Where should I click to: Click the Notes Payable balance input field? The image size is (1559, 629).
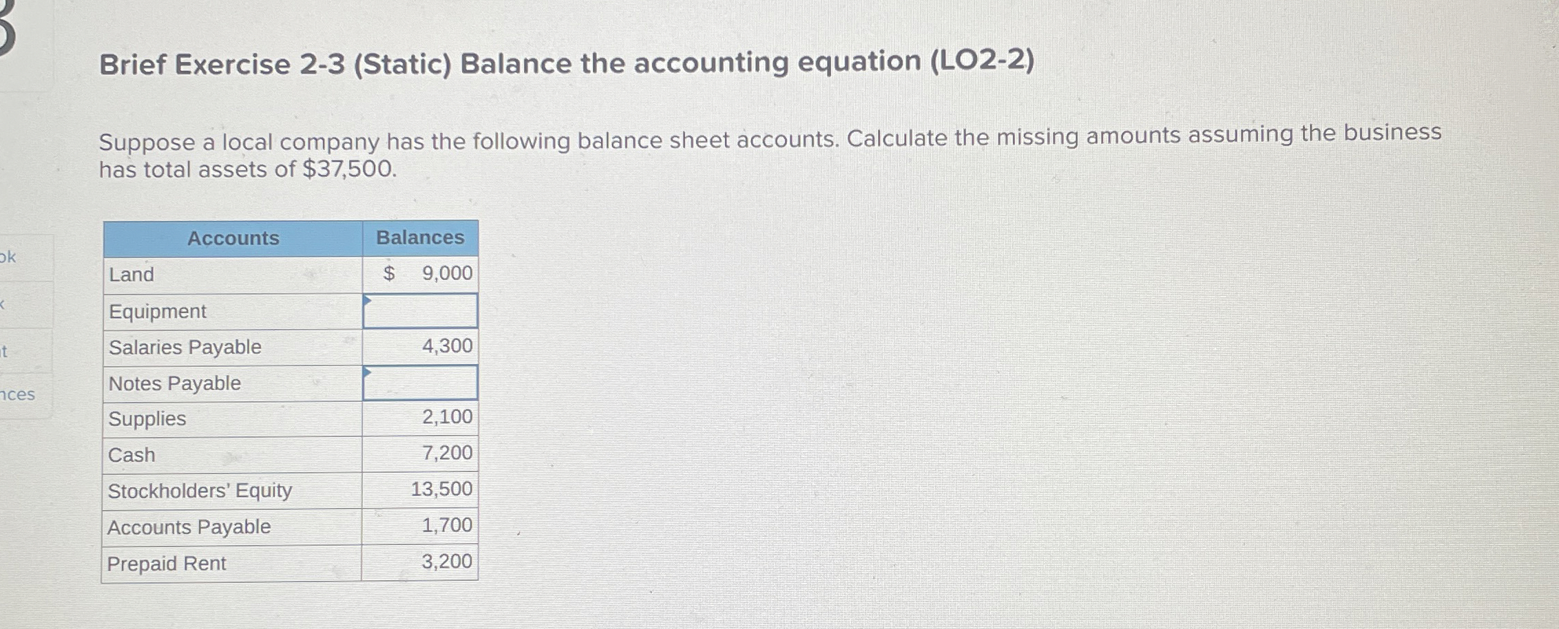420,382
